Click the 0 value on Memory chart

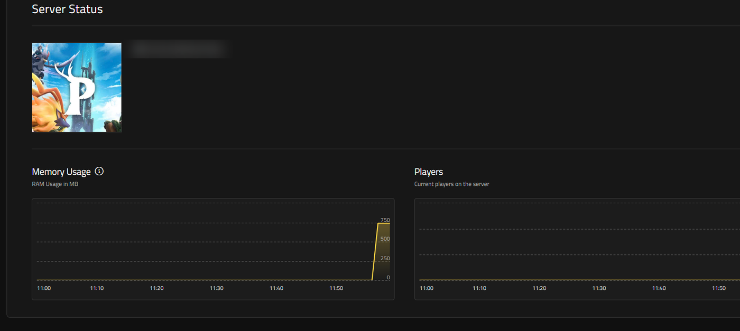(388, 277)
